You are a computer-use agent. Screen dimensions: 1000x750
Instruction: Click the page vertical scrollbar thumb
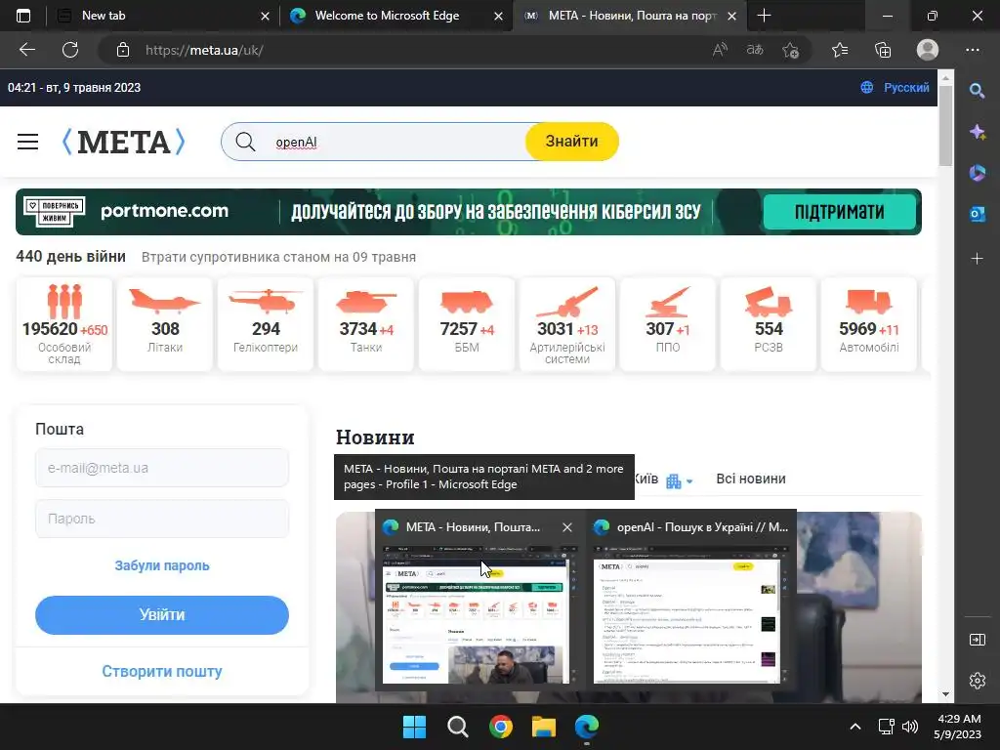[x=945, y=126]
